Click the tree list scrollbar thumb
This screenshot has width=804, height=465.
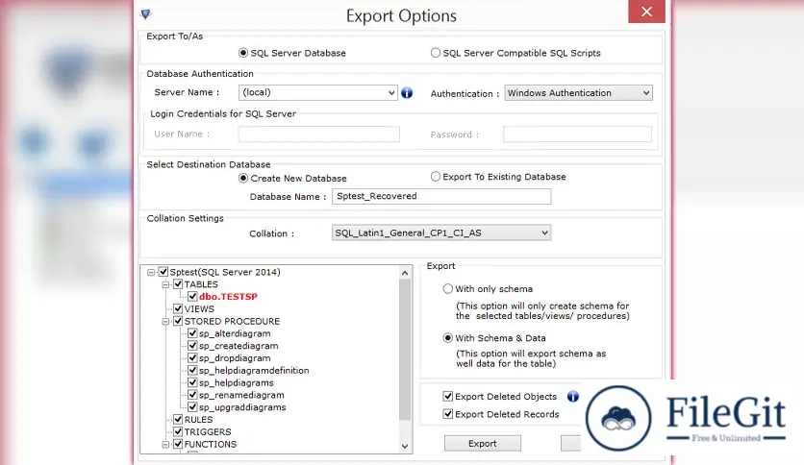pos(405,350)
